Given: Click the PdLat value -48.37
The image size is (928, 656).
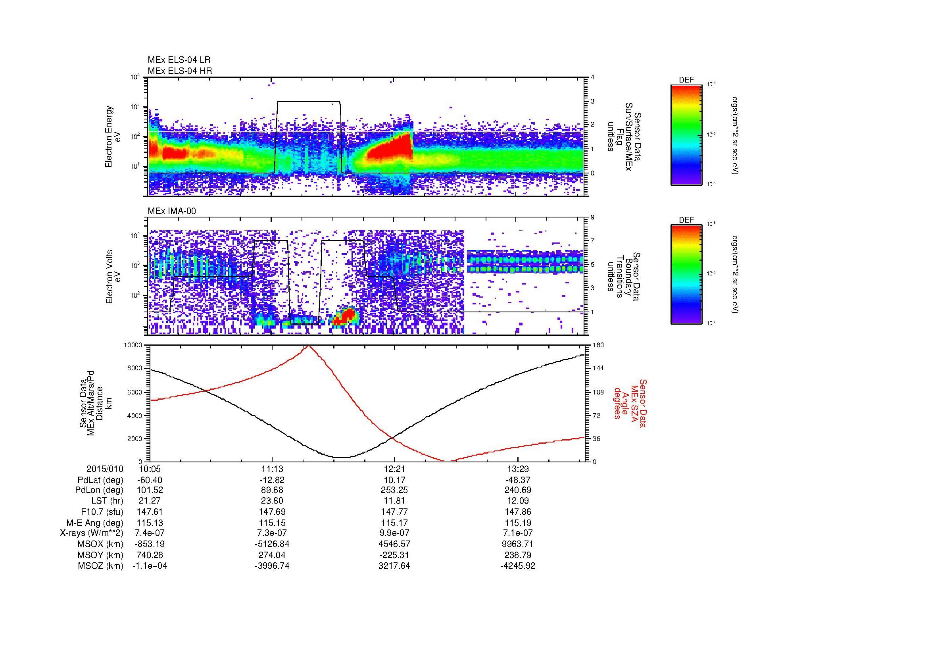Looking at the screenshot, I should click(x=518, y=480).
